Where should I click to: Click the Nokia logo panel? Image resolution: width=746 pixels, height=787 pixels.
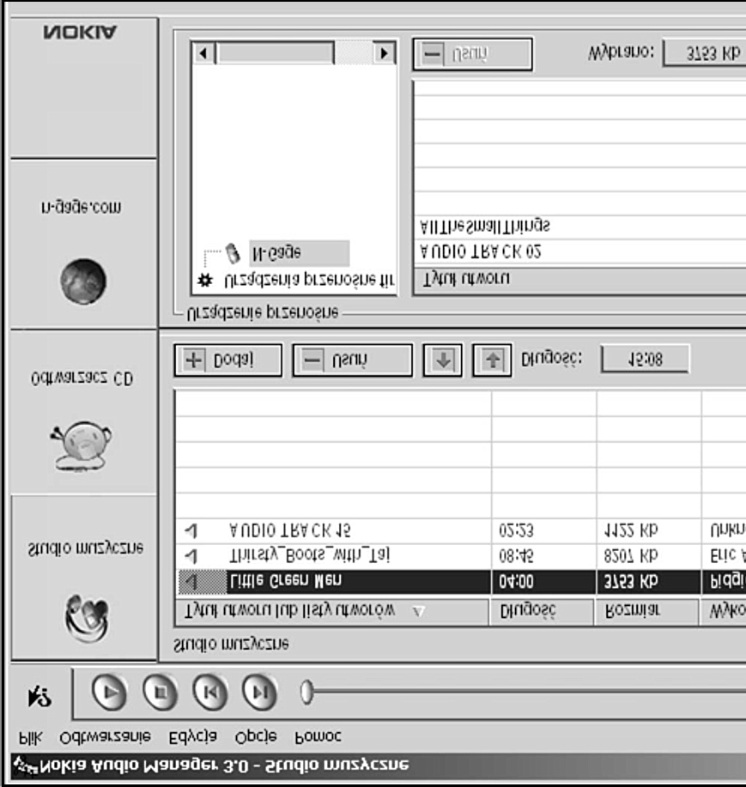[83, 87]
